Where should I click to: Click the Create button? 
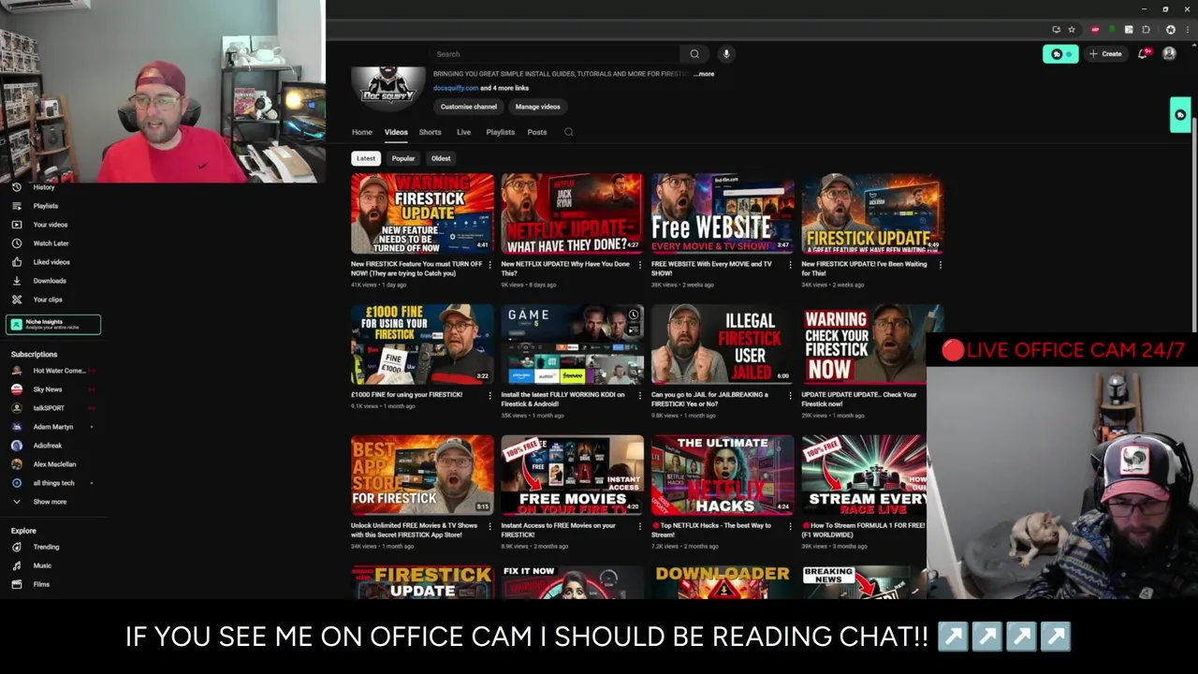[x=1105, y=54]
